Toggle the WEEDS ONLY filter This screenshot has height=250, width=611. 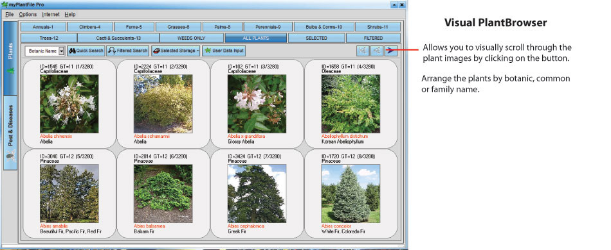point(192,38)
